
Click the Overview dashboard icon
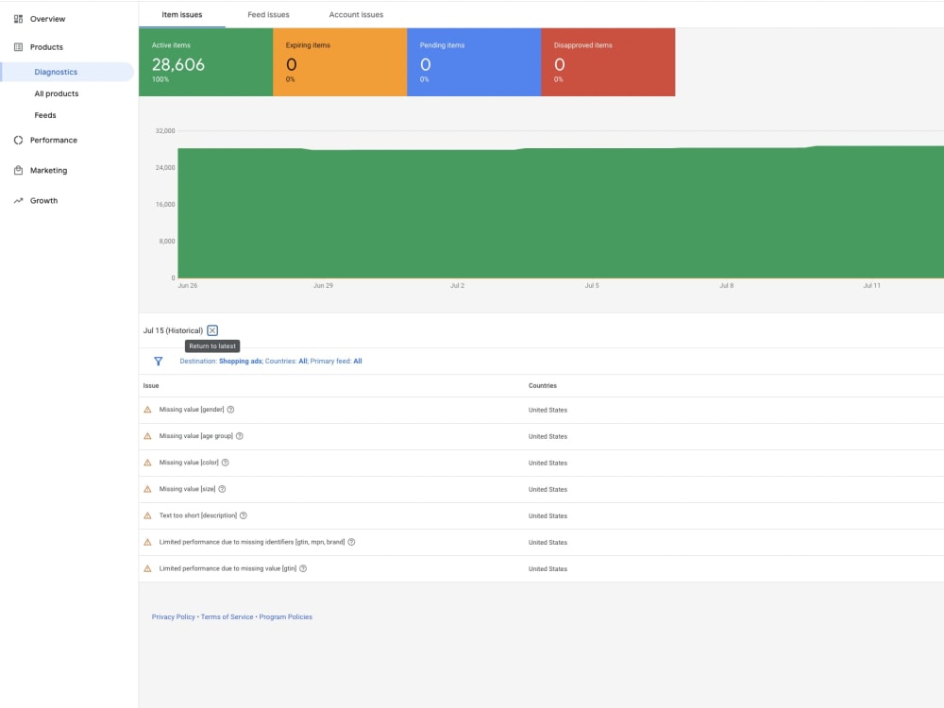click(18, 19)
